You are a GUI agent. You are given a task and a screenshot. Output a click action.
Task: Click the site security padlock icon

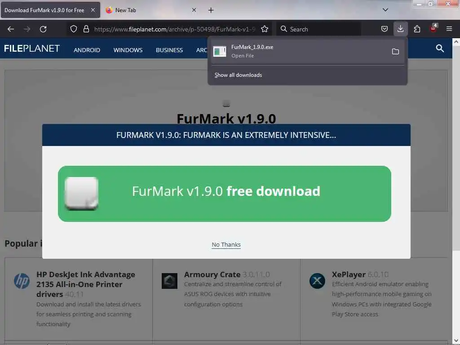tap(86, 29)
